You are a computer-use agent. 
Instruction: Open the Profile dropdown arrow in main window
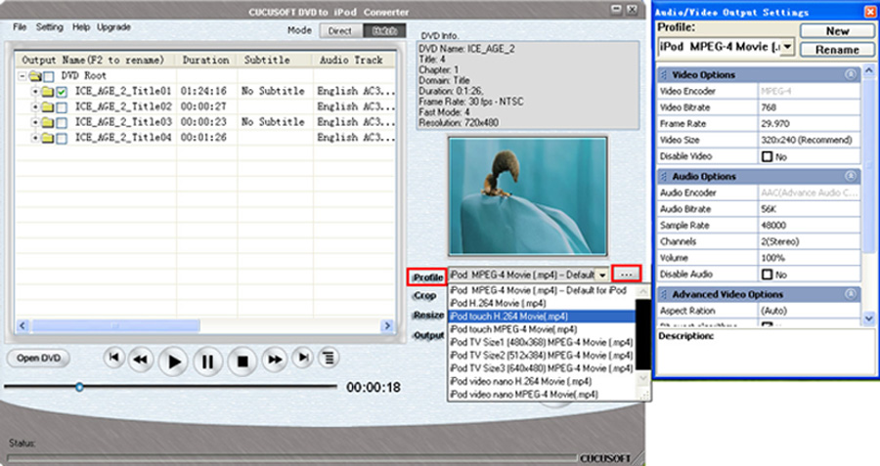click(x=602, y=275)
